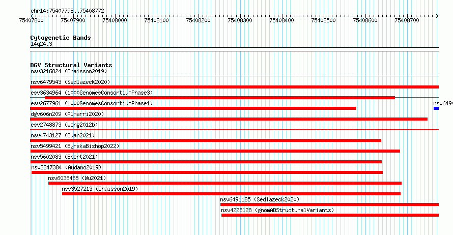Click the red bar under nsv3527213
The image size is (453, 235).
pyautogui.click(x=231, y=194)
